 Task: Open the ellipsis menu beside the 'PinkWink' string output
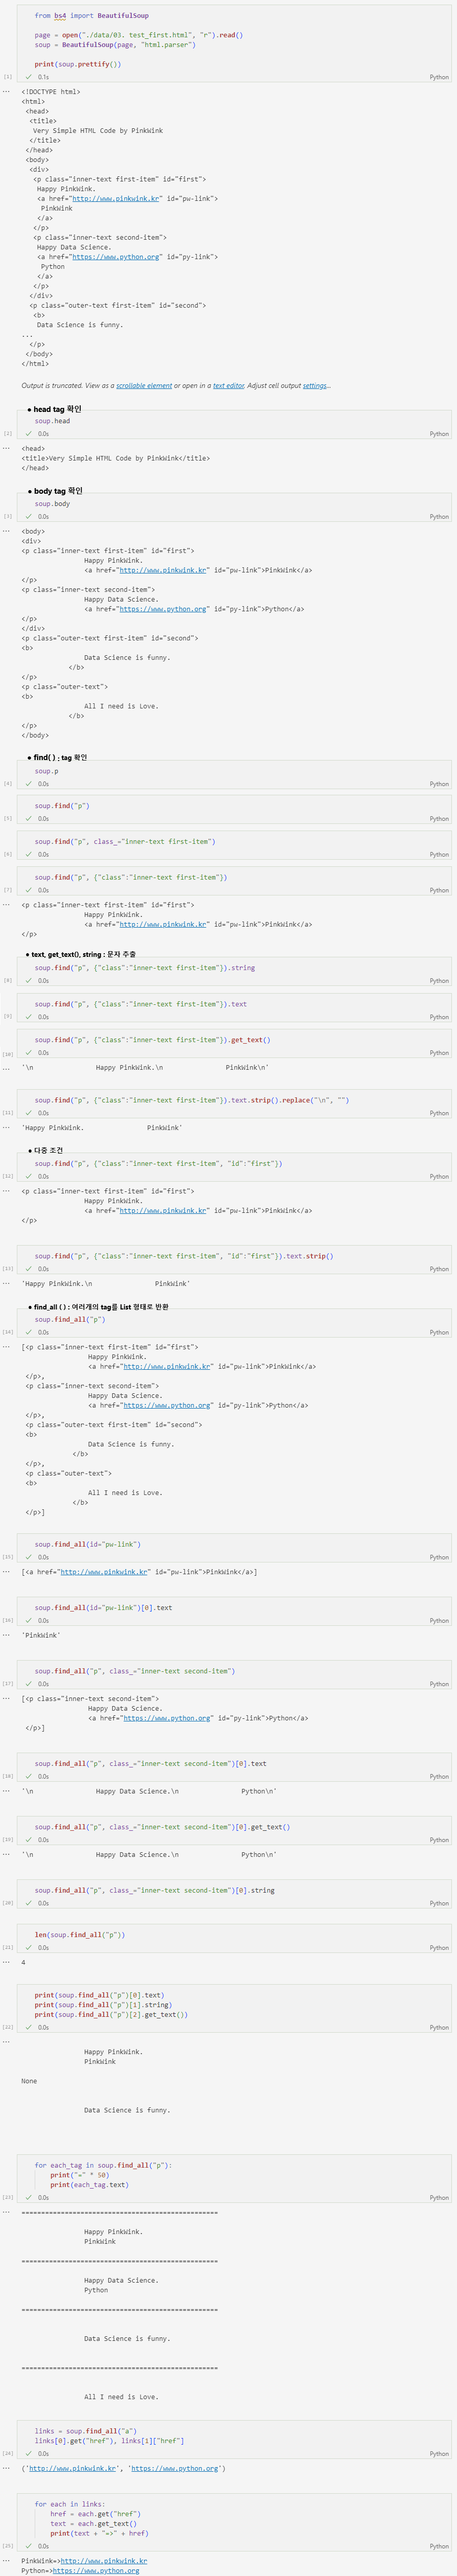point(6,1635)
